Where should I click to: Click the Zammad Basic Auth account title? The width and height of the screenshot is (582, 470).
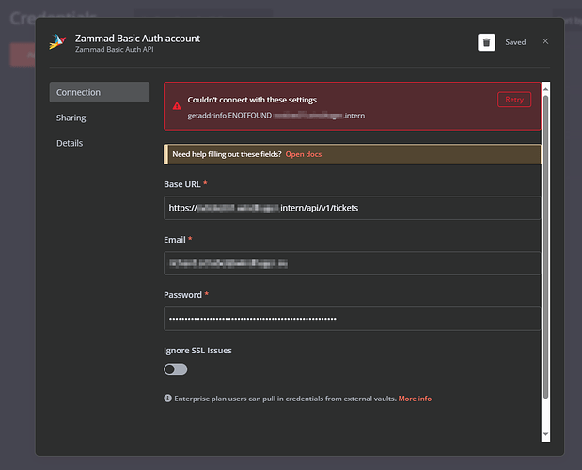point(137,39)
